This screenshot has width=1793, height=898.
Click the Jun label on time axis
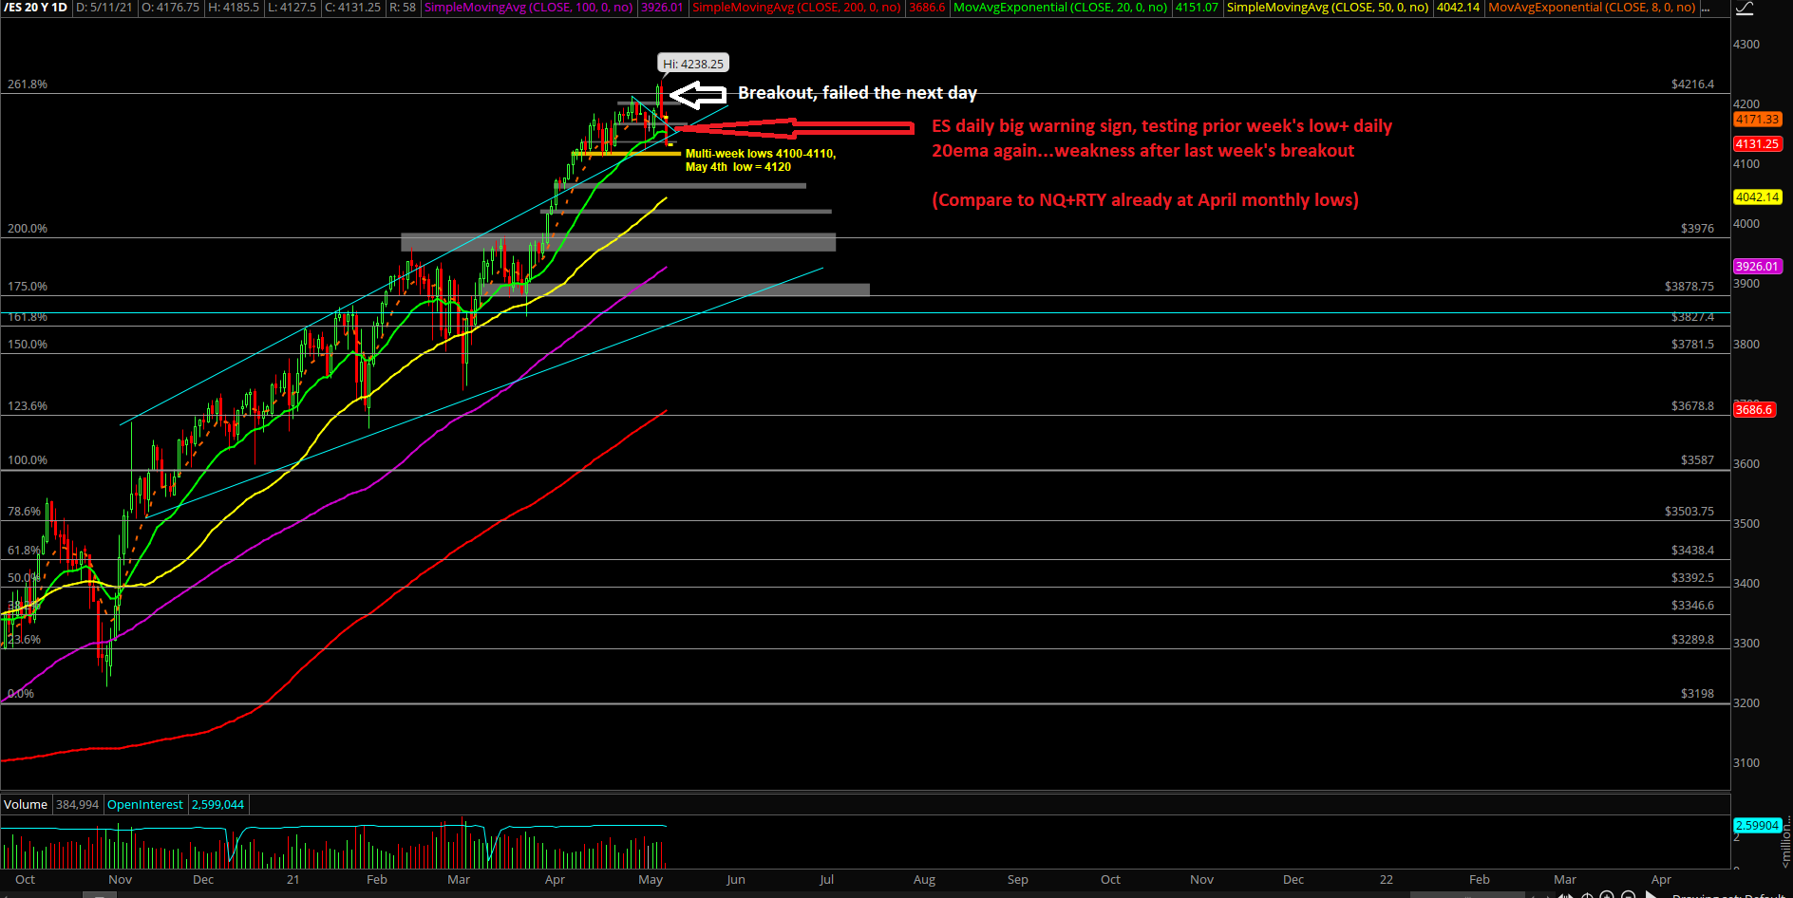(x=735, y=880)
